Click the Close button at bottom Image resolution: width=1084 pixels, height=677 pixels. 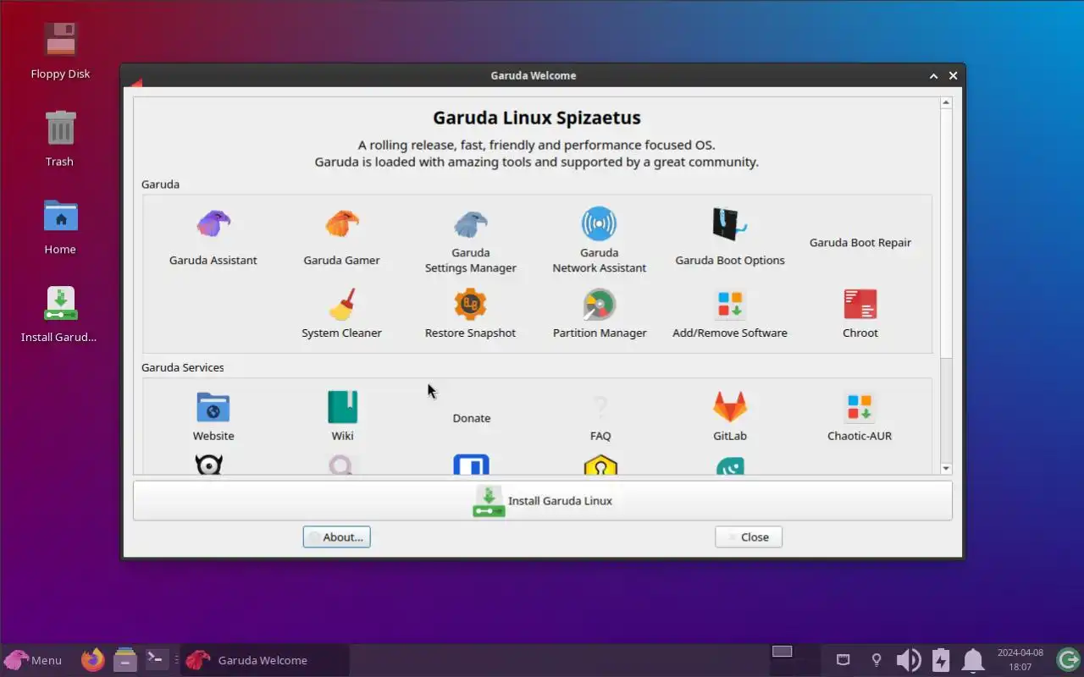point(748,537)
